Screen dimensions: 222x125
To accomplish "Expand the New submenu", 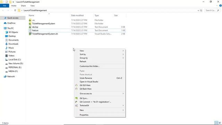I will [x=123, y=110].
